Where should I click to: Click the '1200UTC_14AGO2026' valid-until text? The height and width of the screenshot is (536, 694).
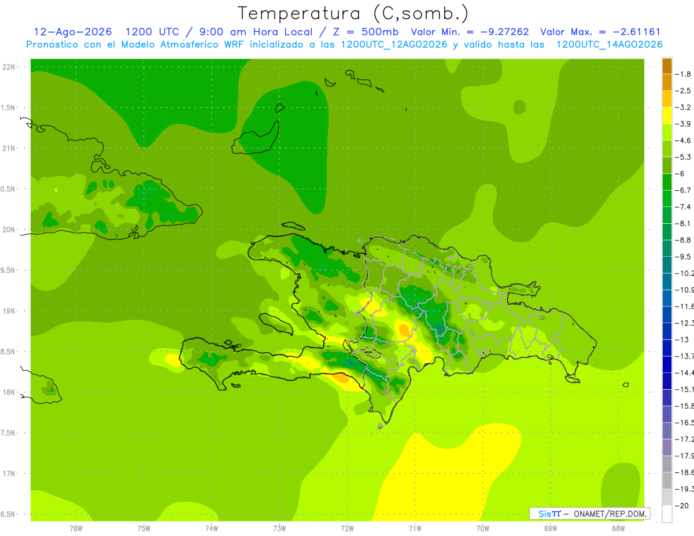[609, 45]
